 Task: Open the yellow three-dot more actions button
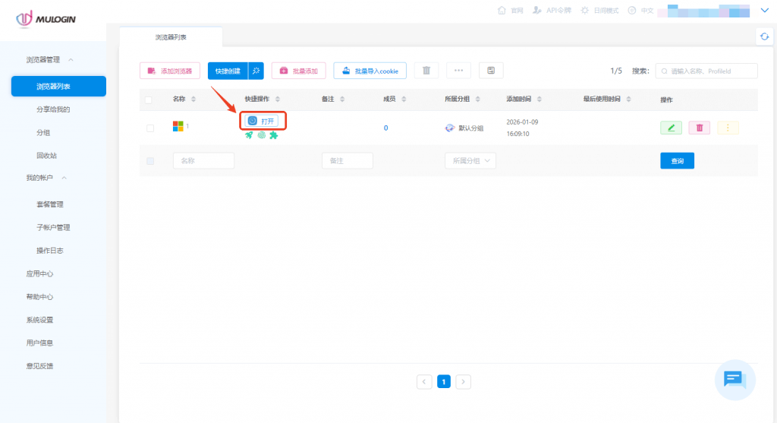coord(728,128)
